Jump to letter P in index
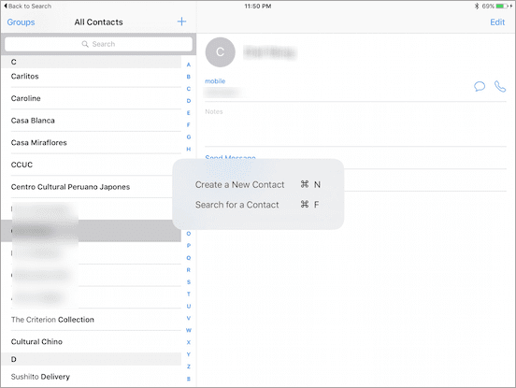This screenshot has width=516, height=388. [x=189, y=246]
